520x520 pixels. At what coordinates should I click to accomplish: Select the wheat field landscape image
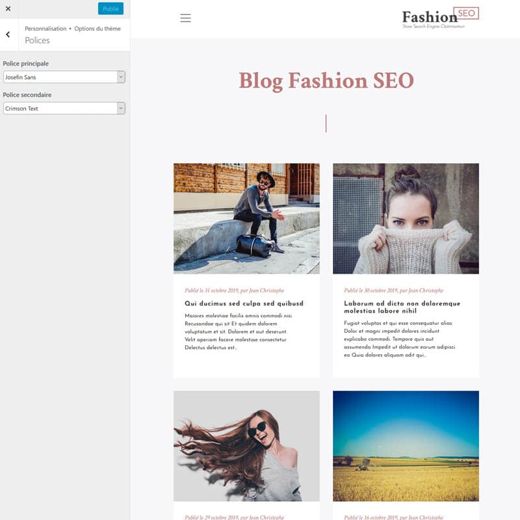[x=406, y=446]
